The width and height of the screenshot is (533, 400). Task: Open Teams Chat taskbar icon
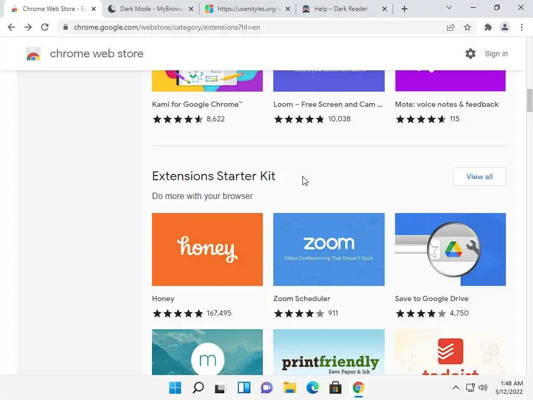pyautogui.click(x=266, y=387)
